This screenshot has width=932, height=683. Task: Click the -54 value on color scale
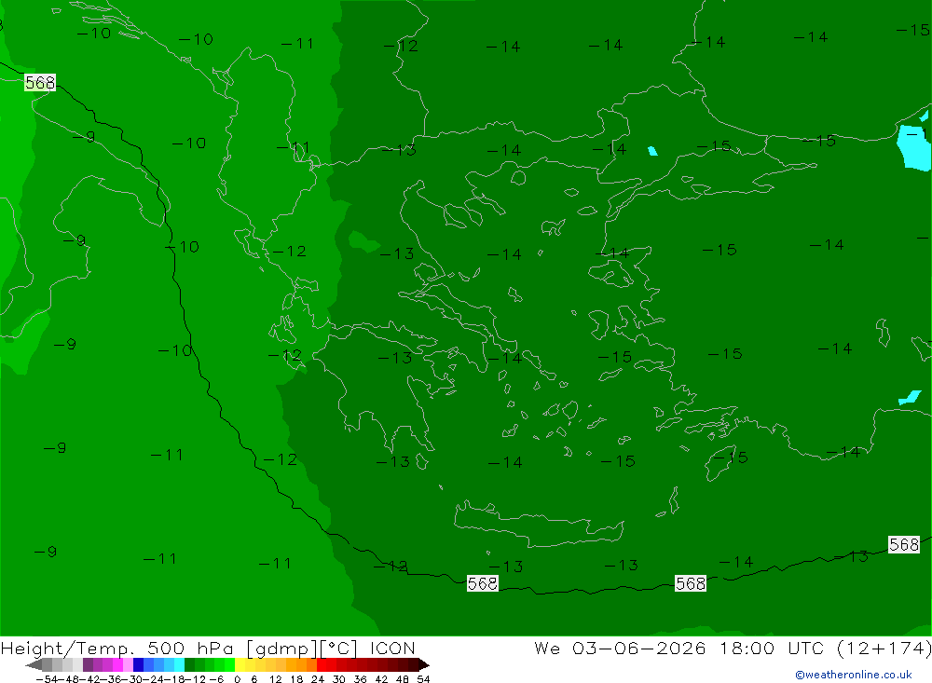tap(47, 679)
